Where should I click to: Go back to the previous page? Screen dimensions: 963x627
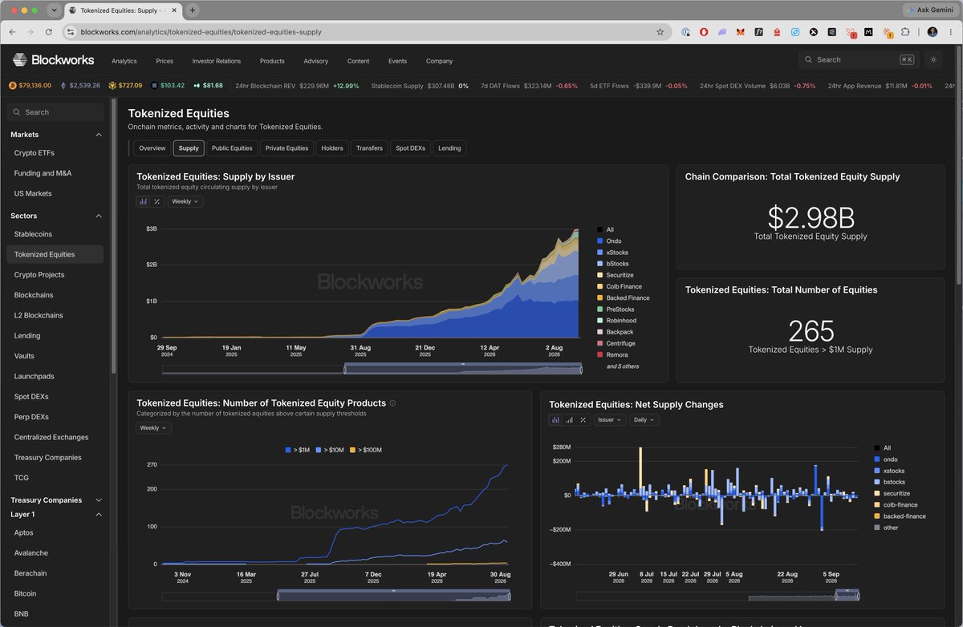13,32
